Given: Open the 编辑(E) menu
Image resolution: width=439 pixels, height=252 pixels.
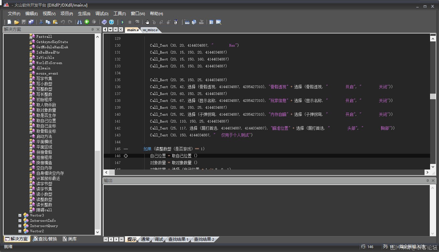Looking at the screenshot, I should [x=32, y=13].
